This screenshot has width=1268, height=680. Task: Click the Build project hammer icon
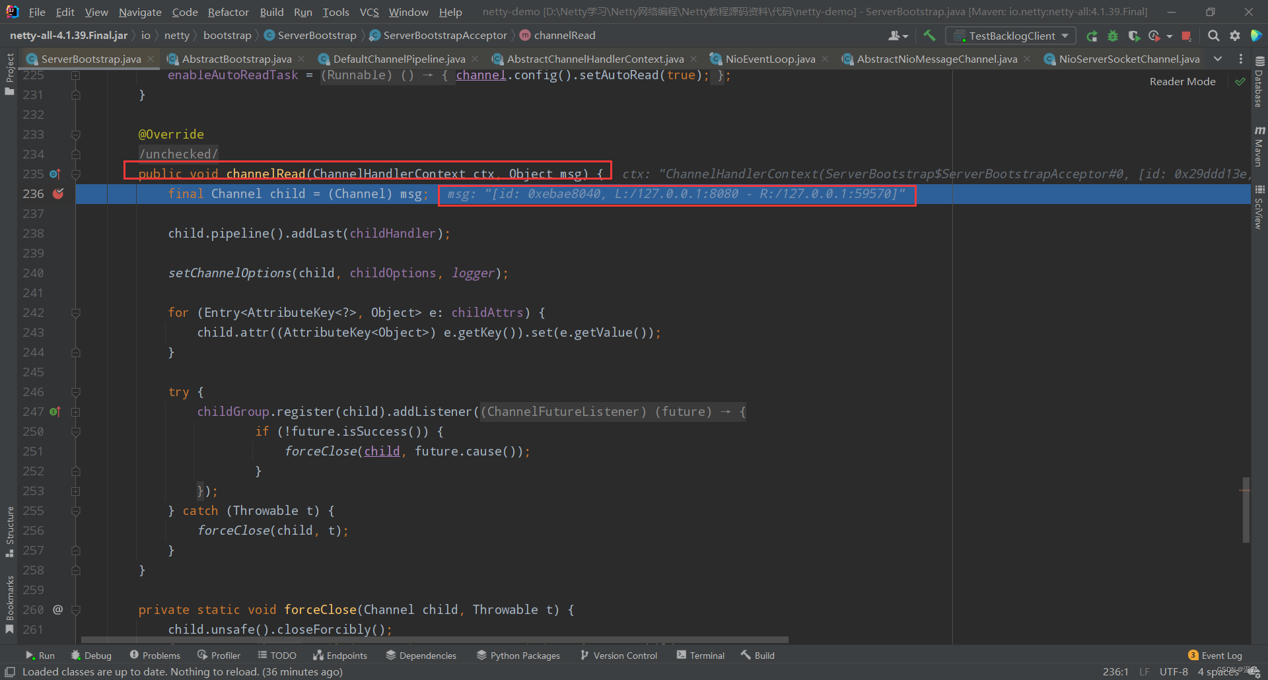929,36
